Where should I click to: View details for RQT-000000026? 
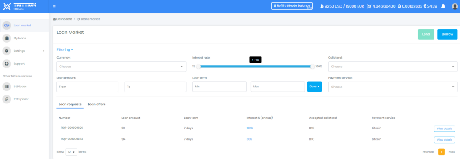coord(445,129)
